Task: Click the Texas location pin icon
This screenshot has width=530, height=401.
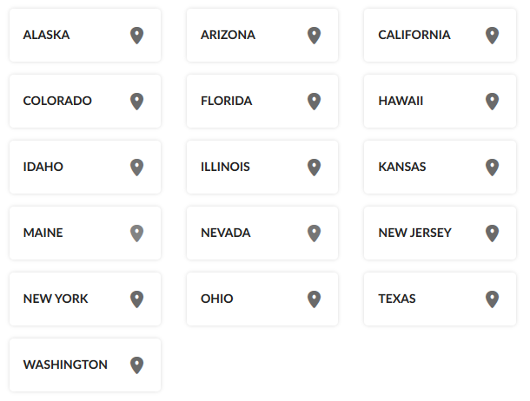Action: pyautogui.click(x=492, y=299)
